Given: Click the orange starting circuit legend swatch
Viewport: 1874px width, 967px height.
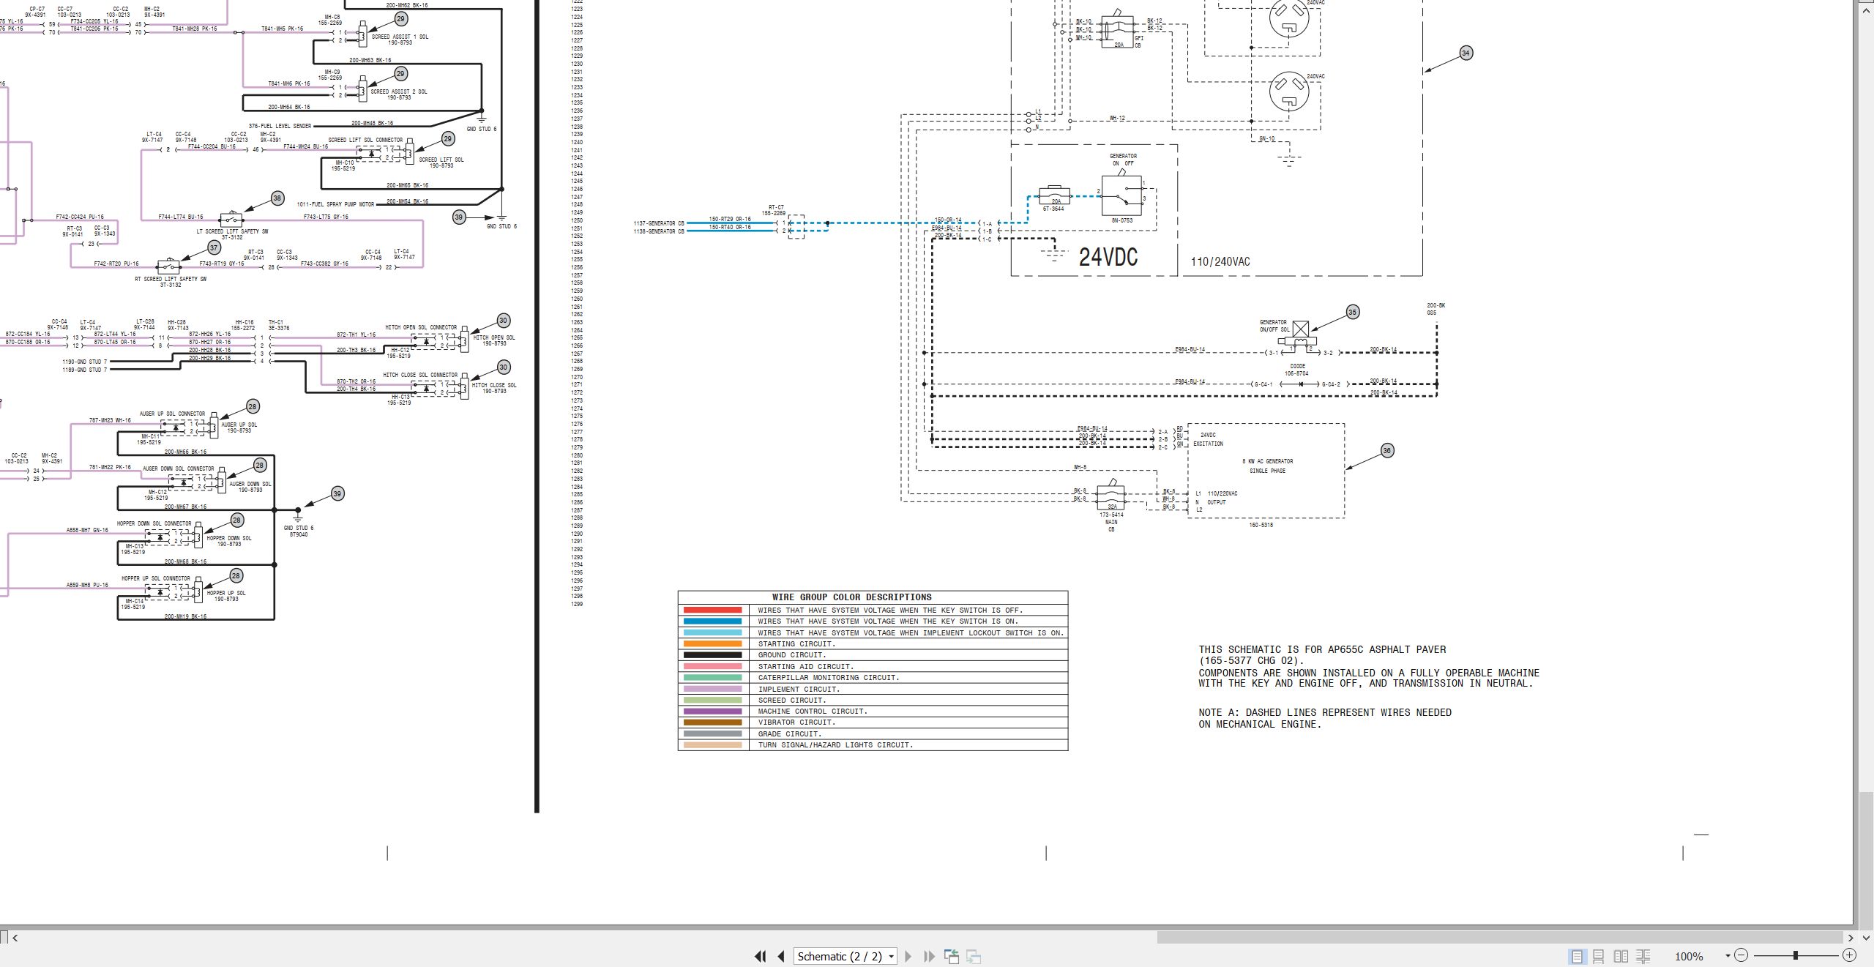Looking at the screenshot, I should tap(712, 643).
